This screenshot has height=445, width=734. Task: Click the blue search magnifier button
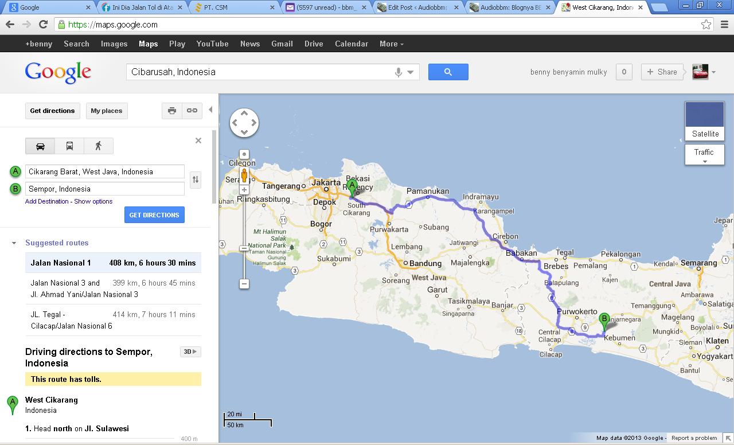(448, 72)
